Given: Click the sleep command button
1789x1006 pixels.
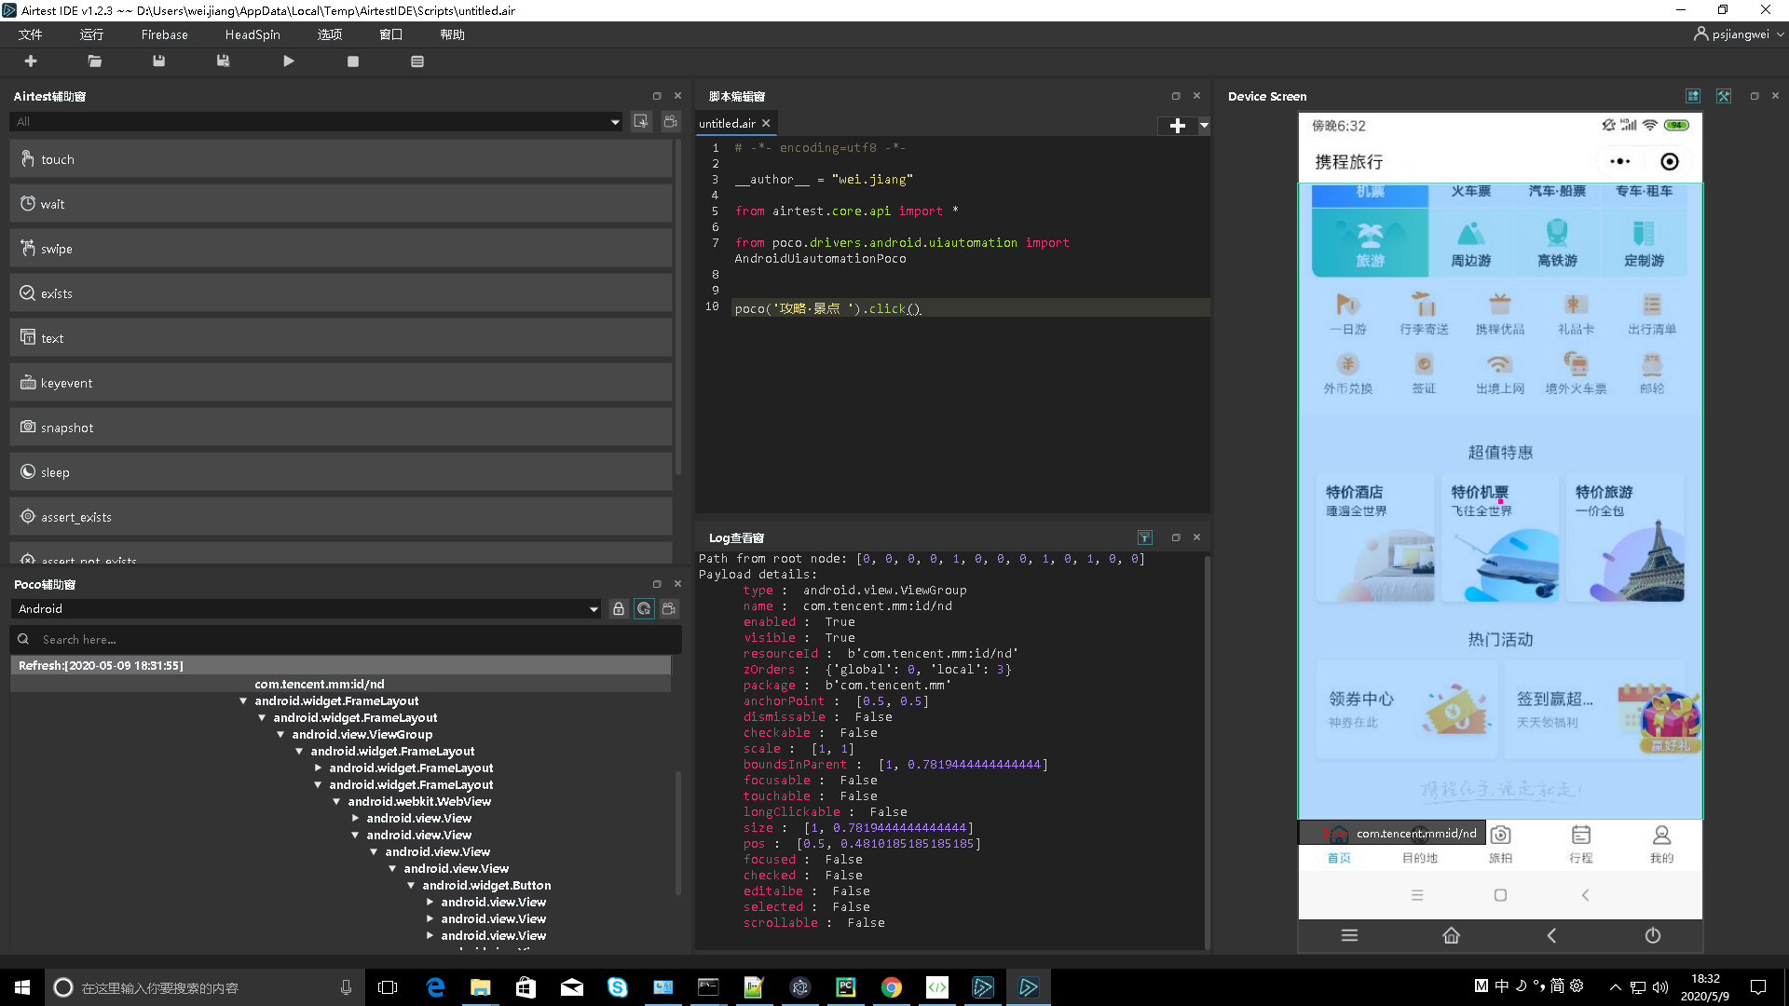Looking at the screenshot, I should tap(341, 472).
